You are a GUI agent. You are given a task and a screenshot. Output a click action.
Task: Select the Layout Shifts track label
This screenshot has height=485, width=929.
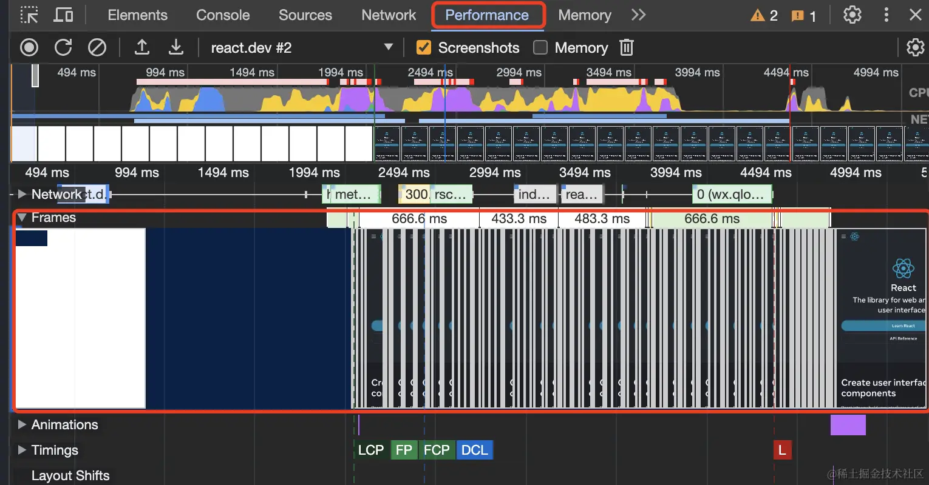(x=70, y=475)
